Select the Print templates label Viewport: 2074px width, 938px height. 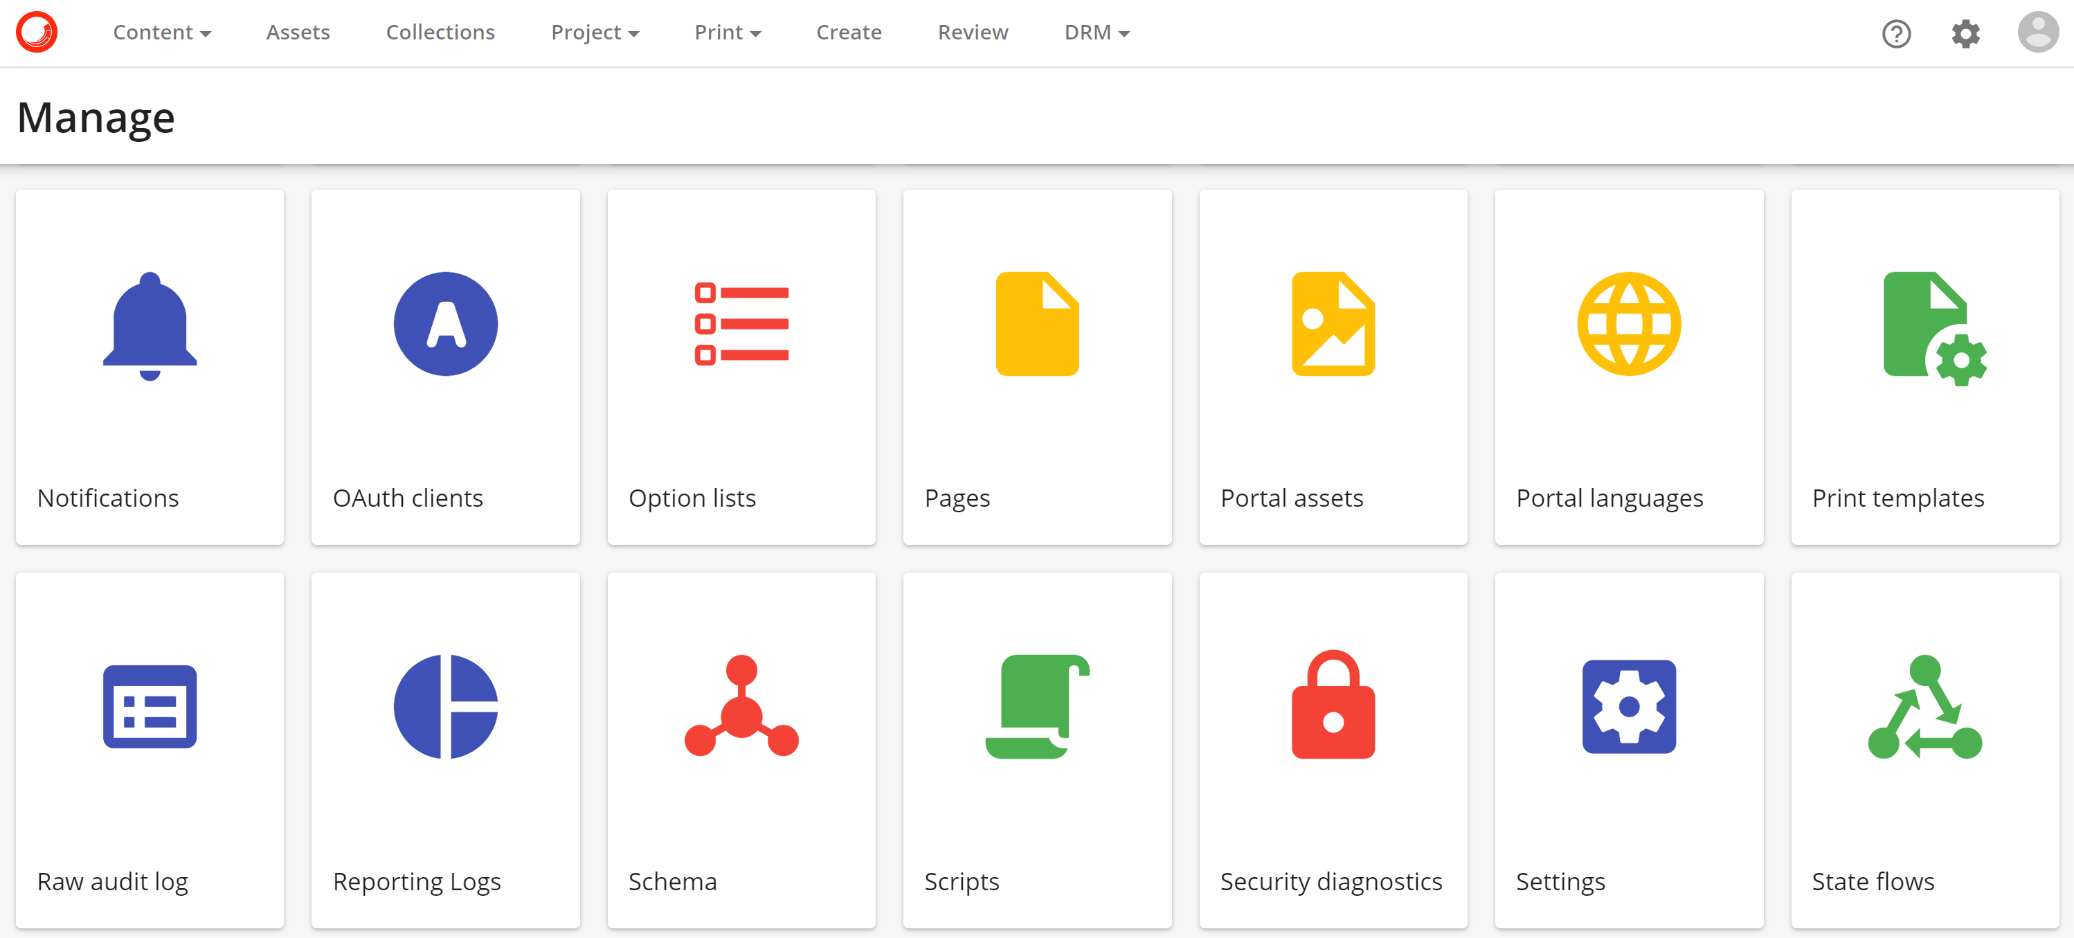pyautogui.click(x=1897, y=498)
